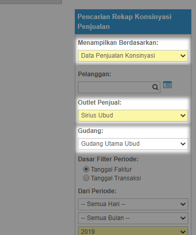Open the Semua Hari day selector
The height and width of the screenshot is (235, 196).
click(133, 204)
